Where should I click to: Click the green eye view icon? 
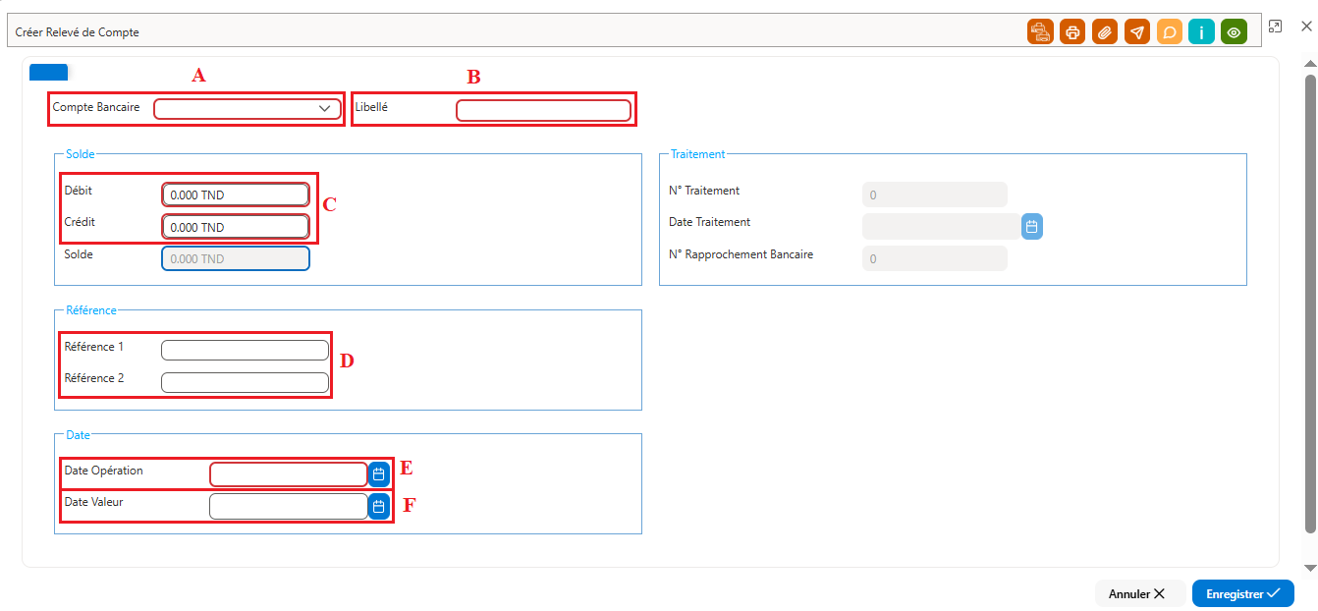tap(1235, 31)
